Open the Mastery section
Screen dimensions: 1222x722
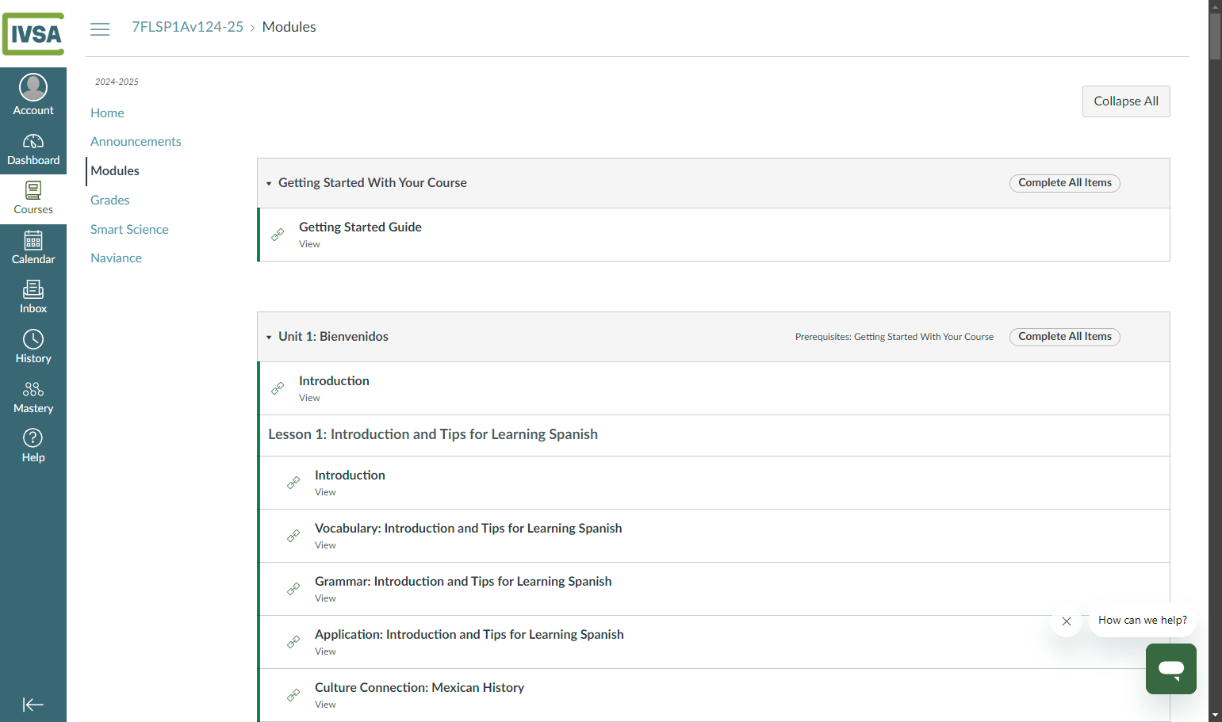[33, 398]
